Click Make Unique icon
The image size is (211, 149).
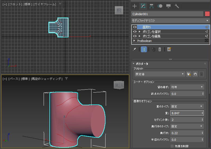[153, 49]
